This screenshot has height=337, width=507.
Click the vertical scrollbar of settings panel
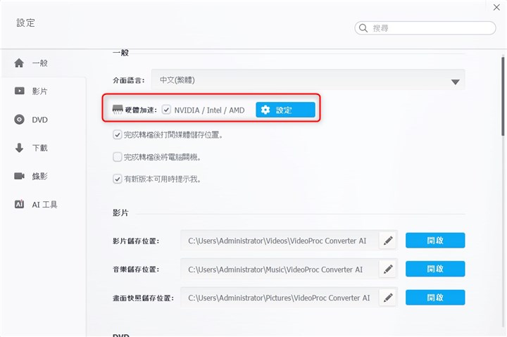coord(503,96)
